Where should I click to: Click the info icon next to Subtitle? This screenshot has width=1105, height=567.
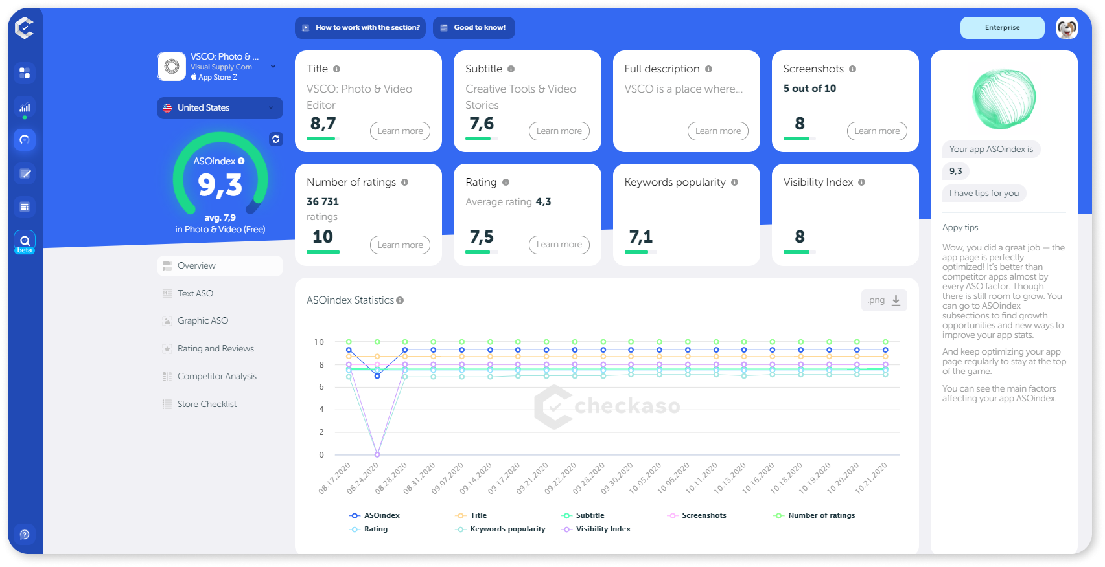(x=511, y=69)
